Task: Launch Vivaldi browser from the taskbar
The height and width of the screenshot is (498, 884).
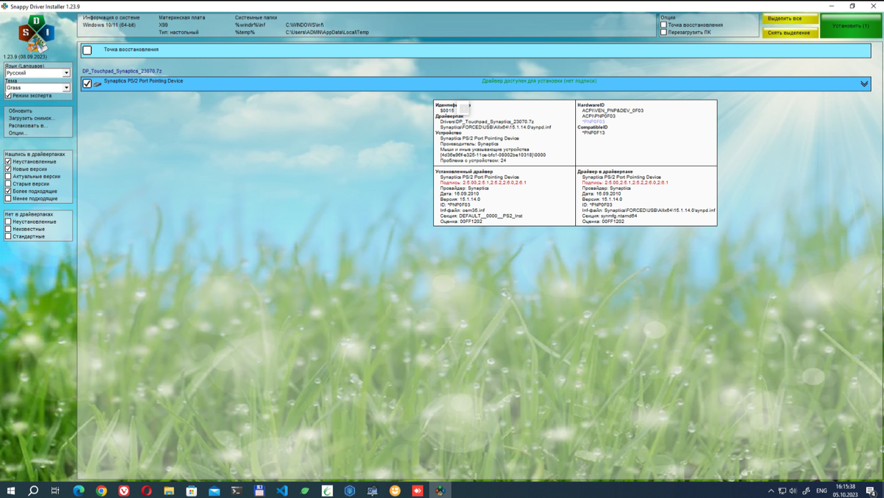Action: 124,490
